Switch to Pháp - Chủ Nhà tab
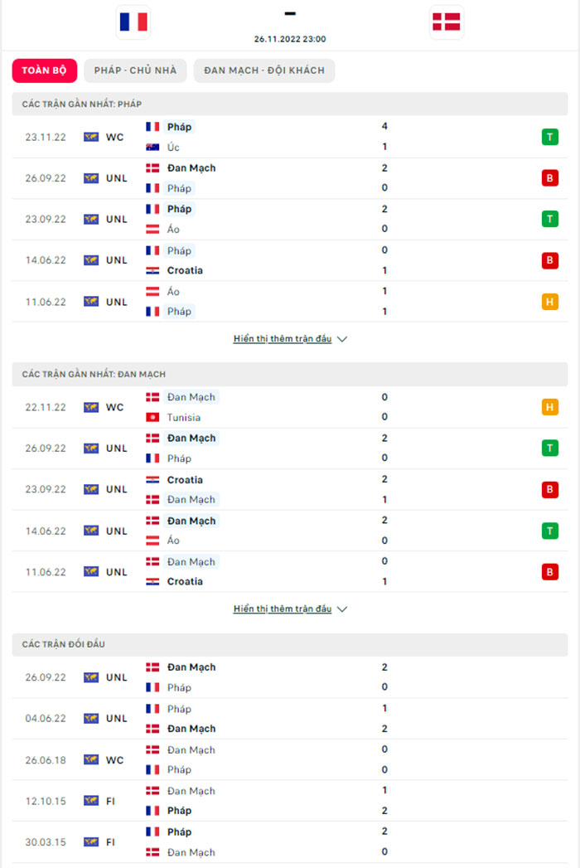 [x=135, y=70]
